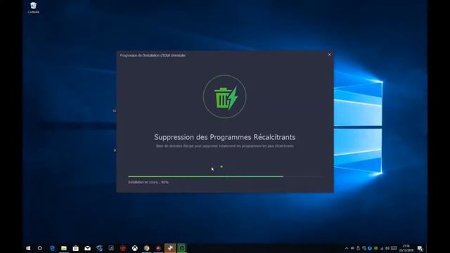The image size is (450, 253).
Task: Launch Microsoft Edge from the taskbar
Action: click(x=52, y=248)
